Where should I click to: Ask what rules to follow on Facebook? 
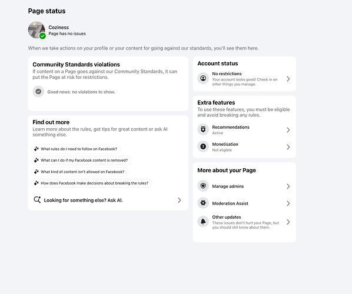76,149
